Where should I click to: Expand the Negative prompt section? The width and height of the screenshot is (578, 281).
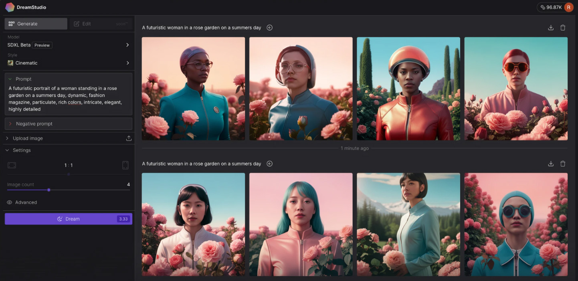(x=69, y=124)
